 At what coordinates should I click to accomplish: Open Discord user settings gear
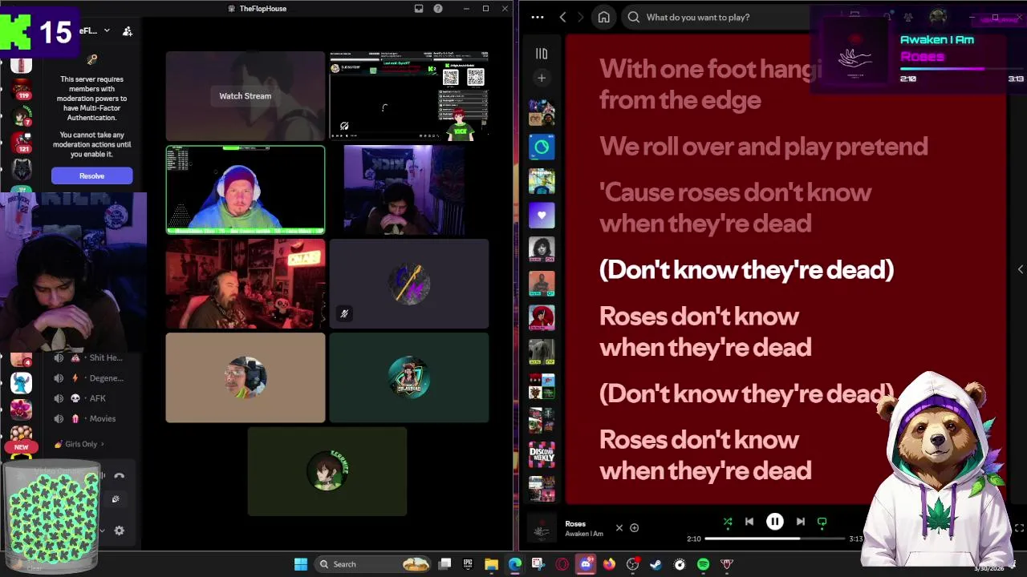[x=120, y=531]
